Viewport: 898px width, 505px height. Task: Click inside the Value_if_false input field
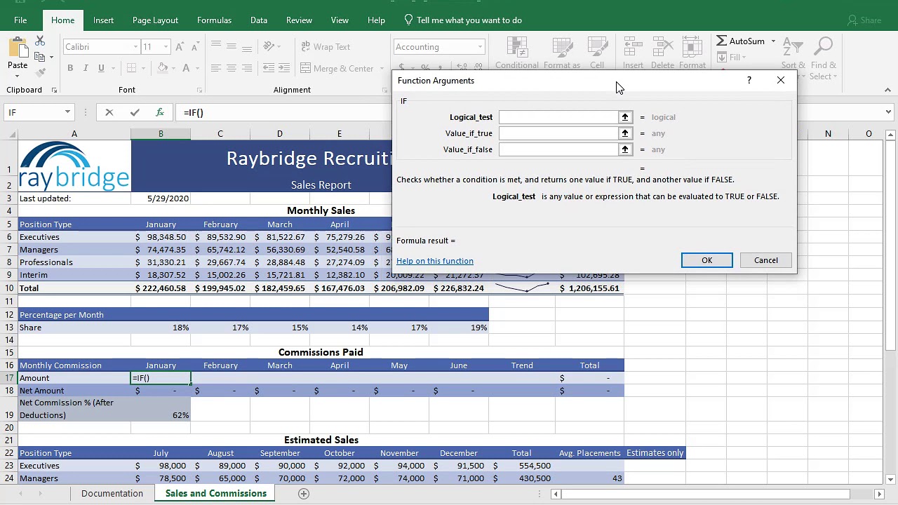point(558,149)
